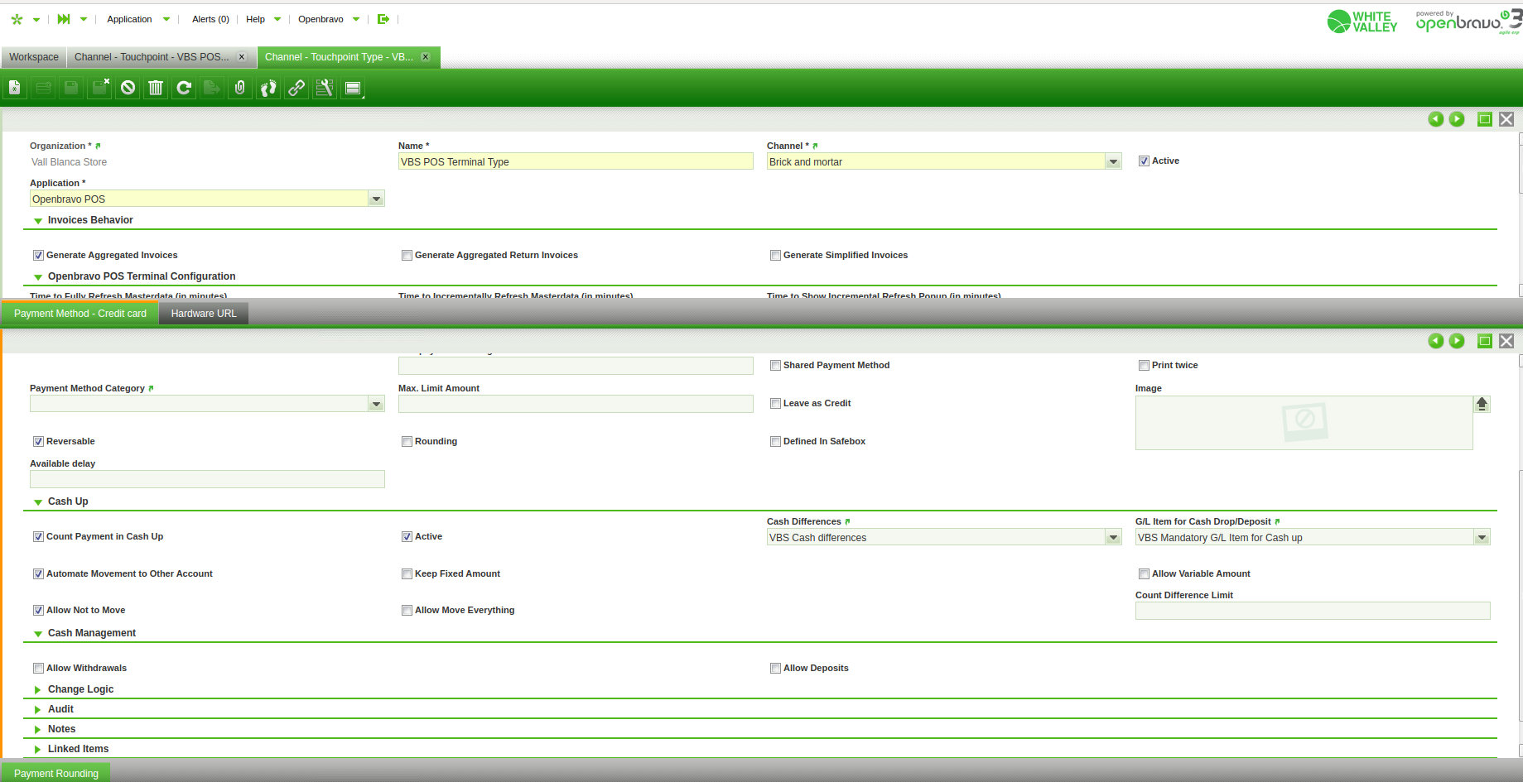Open the Channel dropdown list
This screenshot has height=782, width=1523.
(1113, 162)
